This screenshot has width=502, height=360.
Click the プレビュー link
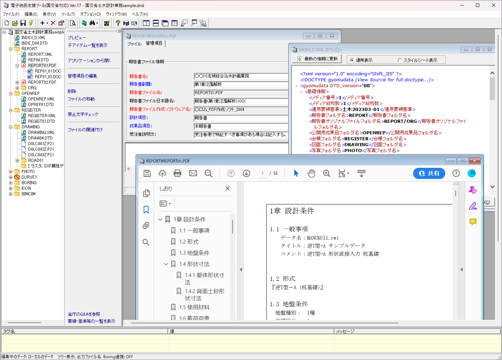point(77,38)
